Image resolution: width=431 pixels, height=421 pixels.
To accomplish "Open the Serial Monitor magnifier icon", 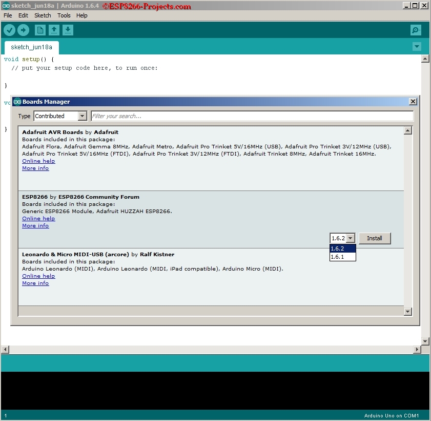I will click(415, 30).
